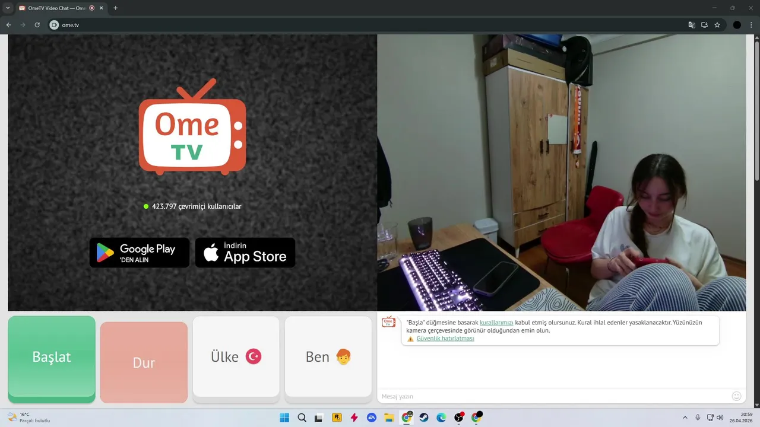
Task: Open the Ülke country selector
Action: click(x=236, y=356)
